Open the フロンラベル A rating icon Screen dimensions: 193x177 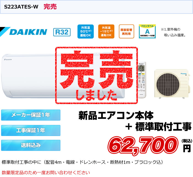point(147,31)
